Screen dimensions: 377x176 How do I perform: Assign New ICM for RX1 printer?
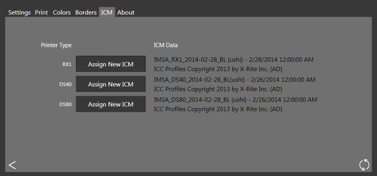point(111,64)
